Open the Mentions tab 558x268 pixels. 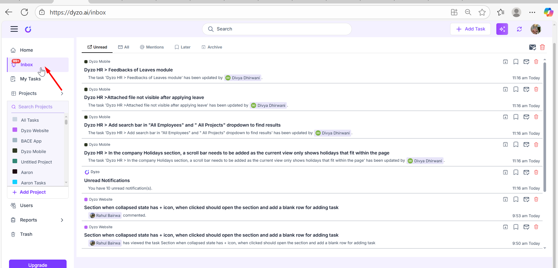click(152, 47)
